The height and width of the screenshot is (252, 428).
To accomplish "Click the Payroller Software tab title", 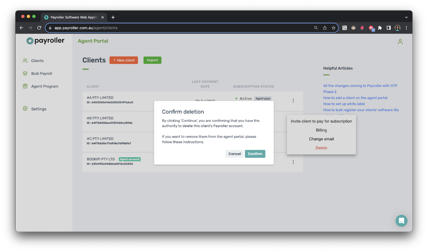I will click(74, 17).
